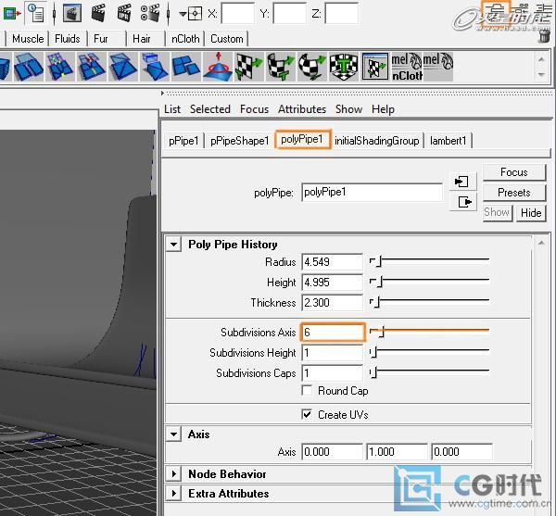Collapse the Poly Pipe History section

coord(174,245)
